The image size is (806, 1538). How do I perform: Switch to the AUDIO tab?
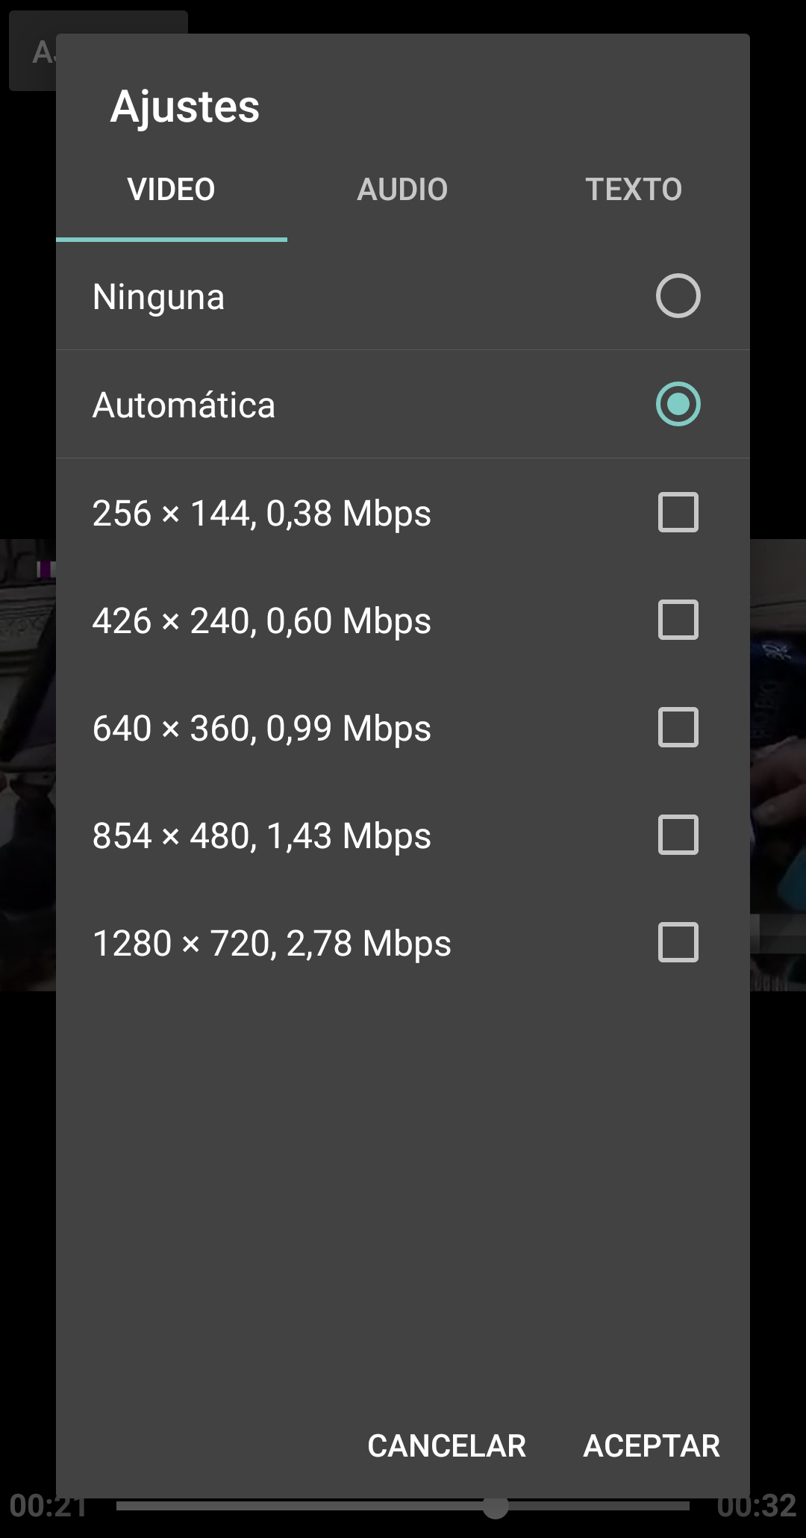point(402,190)
